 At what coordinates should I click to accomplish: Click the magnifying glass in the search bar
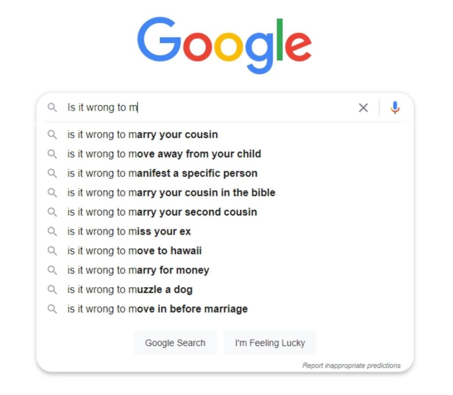52,107
